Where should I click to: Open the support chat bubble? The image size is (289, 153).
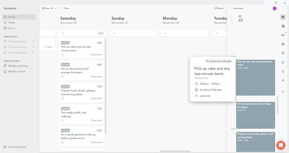click(x=281, y=145)
